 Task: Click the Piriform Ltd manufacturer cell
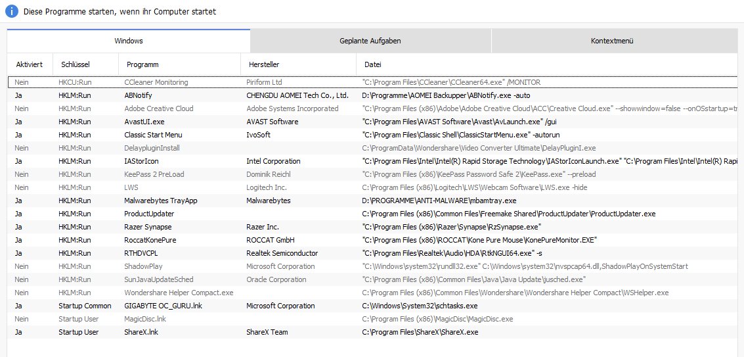[264, 82]
